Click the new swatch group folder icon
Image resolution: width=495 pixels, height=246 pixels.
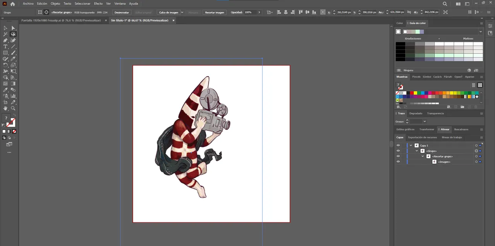coord(462,107)
